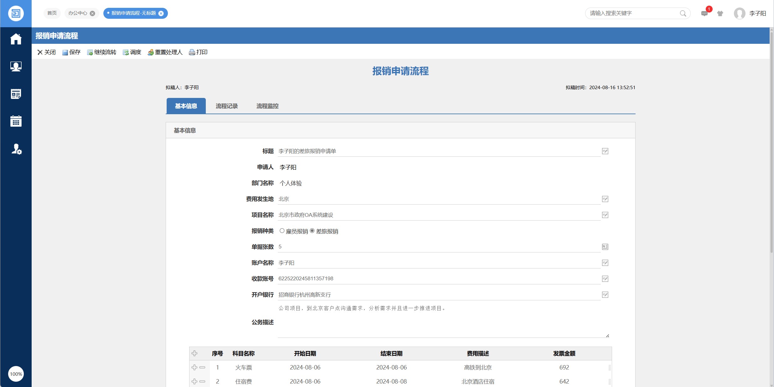Click the message notification icon
Image resolution: width=774 pixels, height=387 pixels.
pyautogui.click(x=704, y=13)
